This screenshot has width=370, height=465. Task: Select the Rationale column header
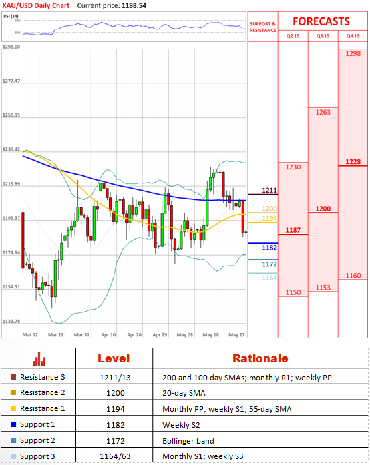260,358
